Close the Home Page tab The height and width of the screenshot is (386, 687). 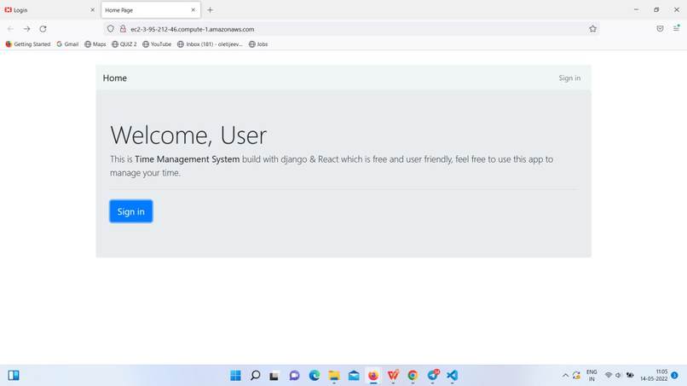click(193, 9)
